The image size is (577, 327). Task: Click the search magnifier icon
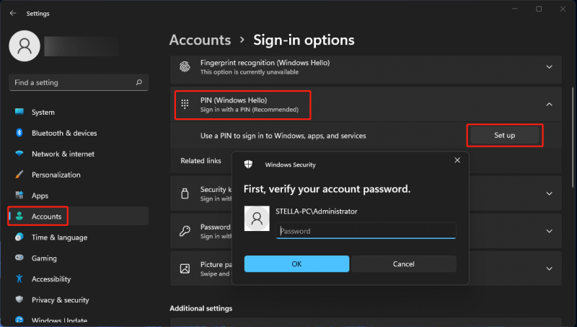coord(138,82)
